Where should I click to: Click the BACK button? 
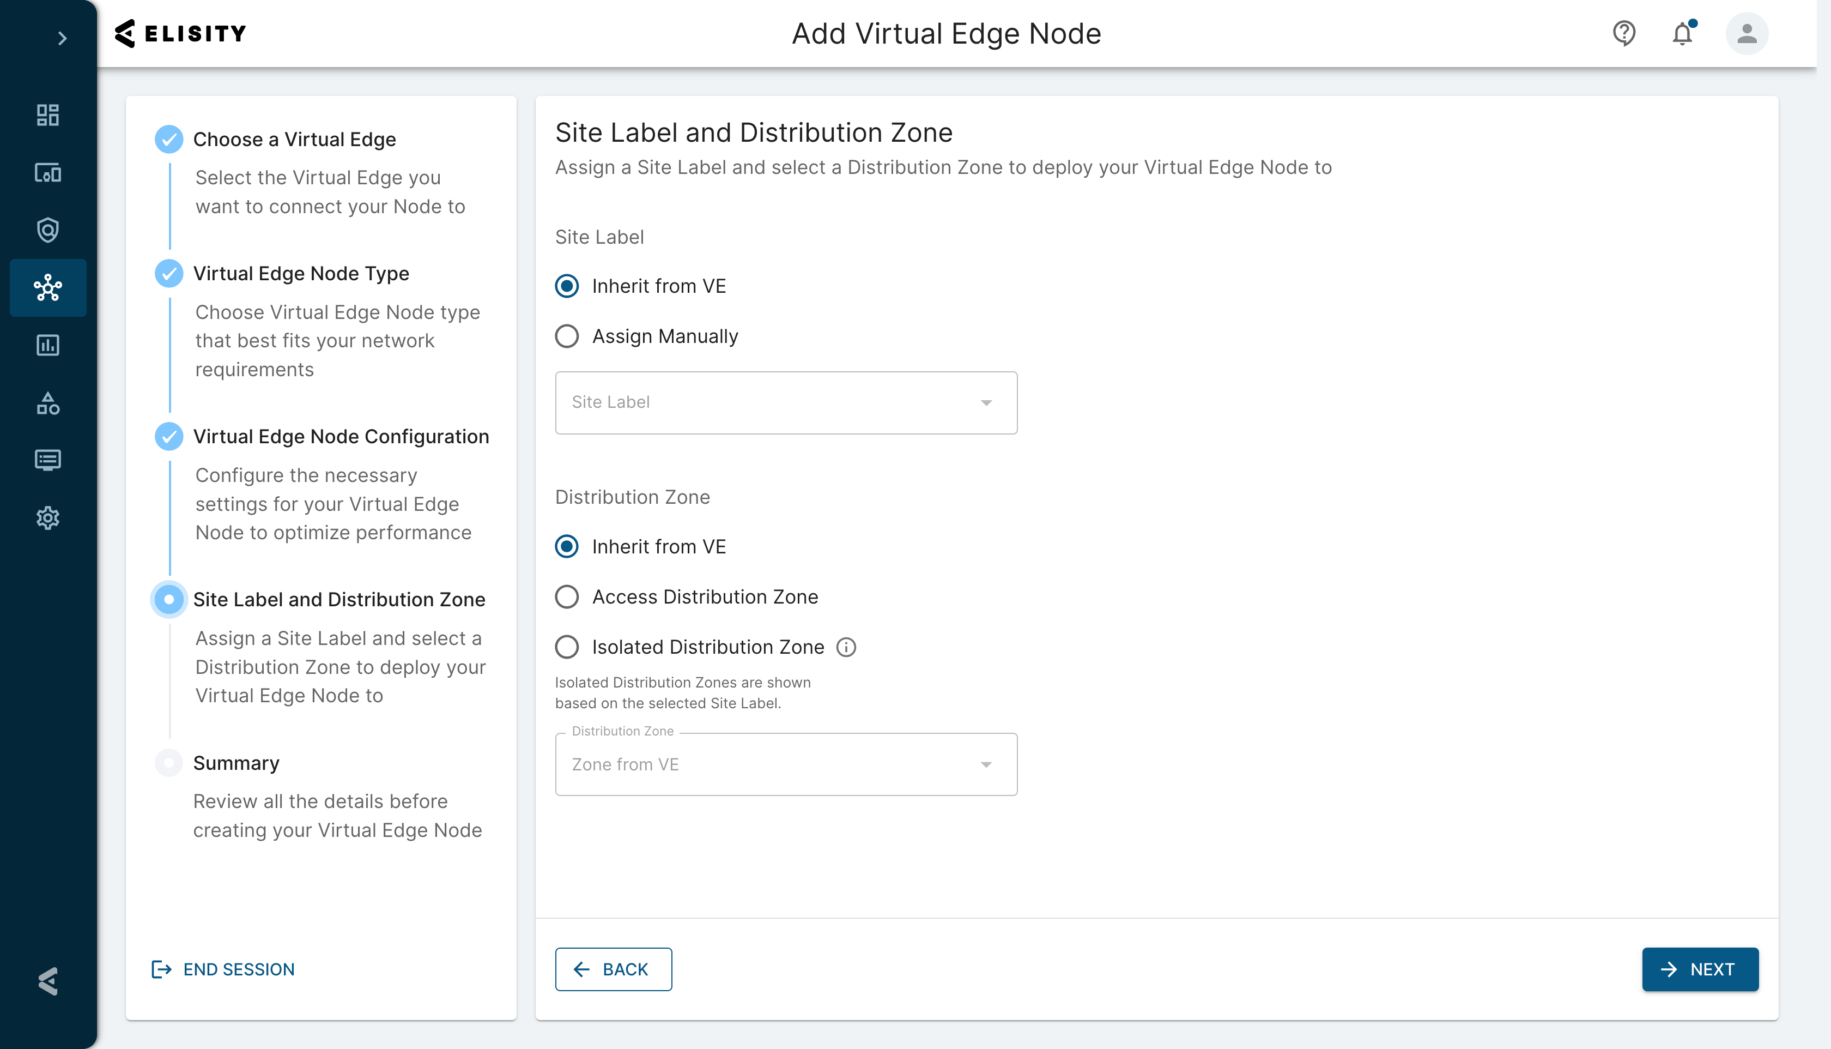pos(614,969)
